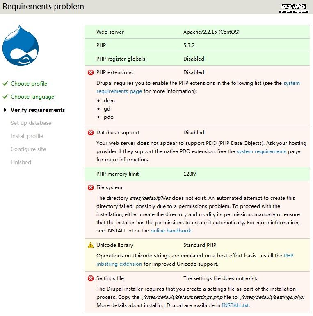The height and width of the screenshot is (316, 313).
Task: Click the red error icon beside Settings file
Action: [x=91, y=278]
